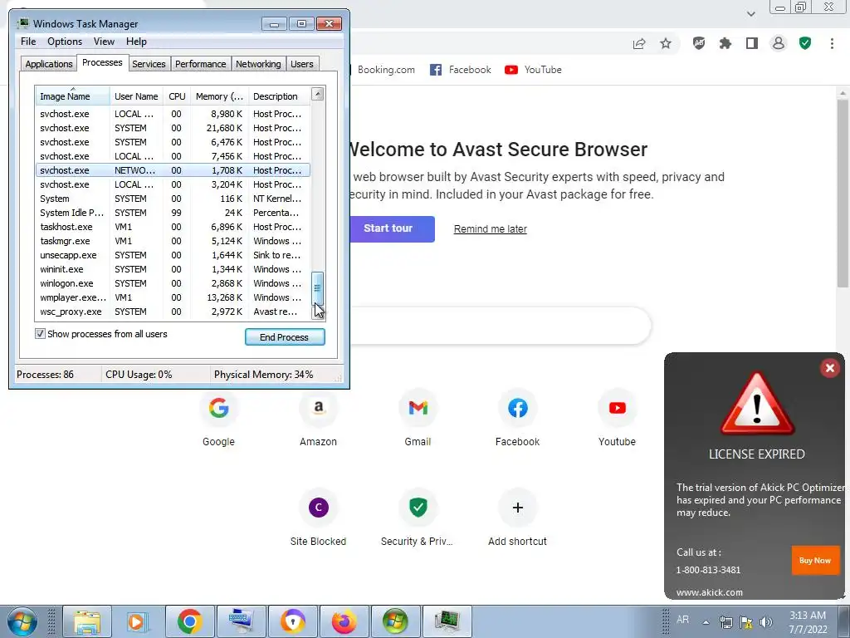Switch to the Services tab
Viewport: 850px width, 638px height.
tap(149, 64)
